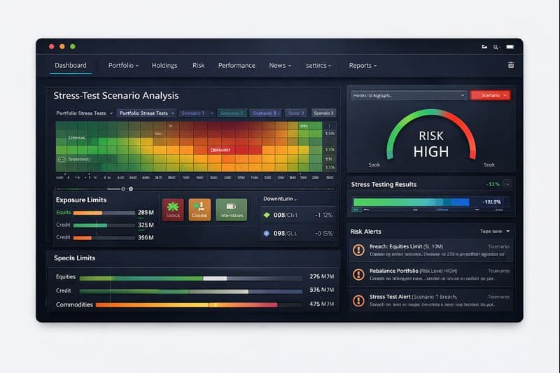
Task: Expand the Reports menu
Action: [x=363, y=65]
